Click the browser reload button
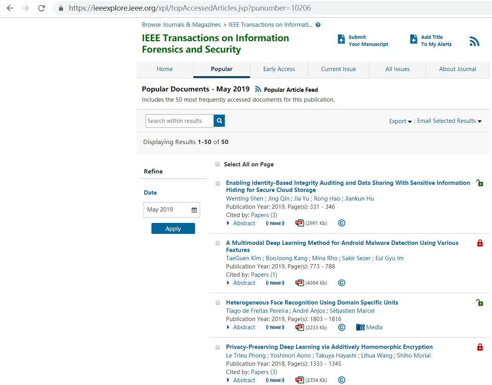 coord(42,8)
